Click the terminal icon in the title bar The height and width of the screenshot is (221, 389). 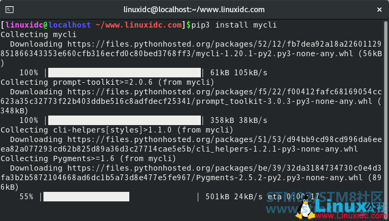(10, 10)
